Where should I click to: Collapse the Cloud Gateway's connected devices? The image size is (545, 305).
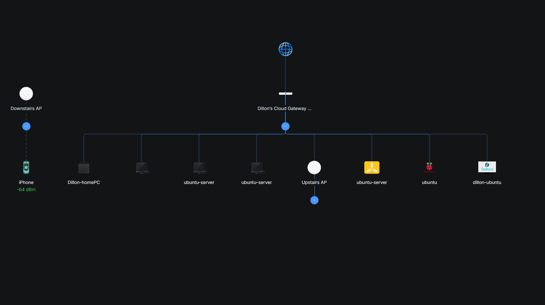[285, 126]
